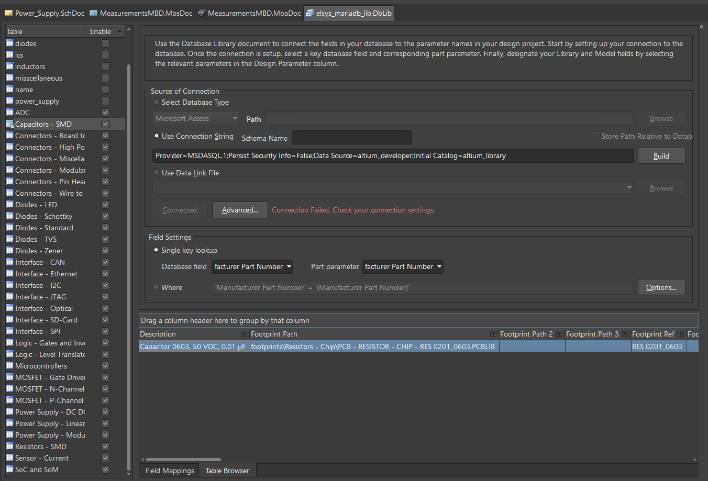This screenshot has height=481, width=708.
Task: Click the filter icon on Footprint Path column
Action: pos(493,334)
